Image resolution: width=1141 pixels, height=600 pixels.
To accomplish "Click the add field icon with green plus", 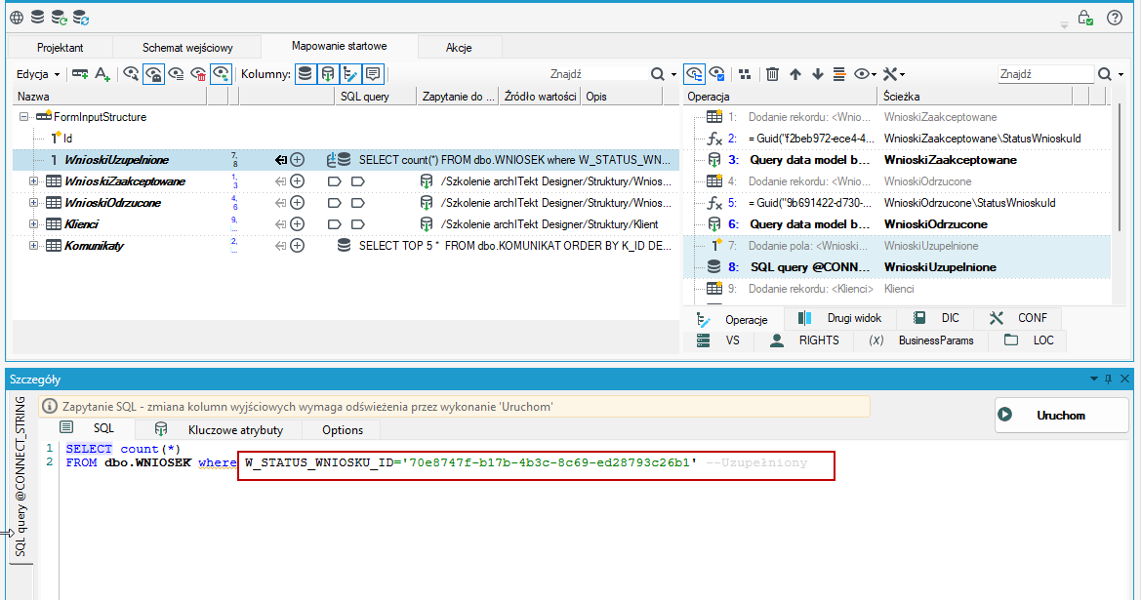I will point(80,74).
